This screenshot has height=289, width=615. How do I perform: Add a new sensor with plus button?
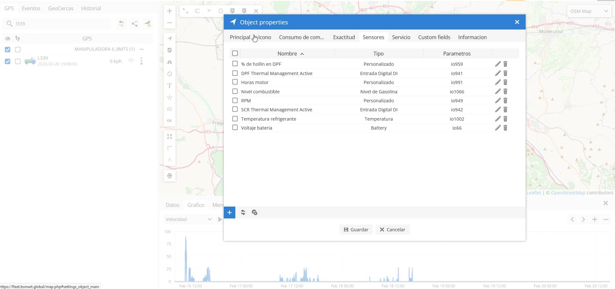click(x=230, y=212)
